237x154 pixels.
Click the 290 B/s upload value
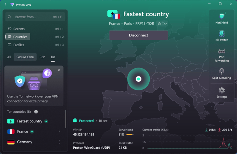point(227,130)
